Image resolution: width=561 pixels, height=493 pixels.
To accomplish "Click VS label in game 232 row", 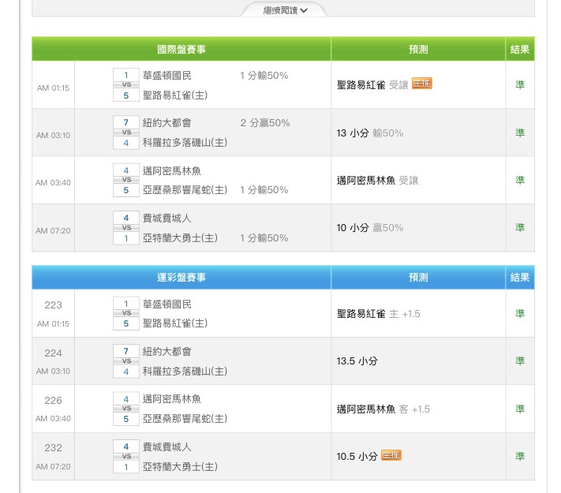I will pyautogui.click(x=126, y=457).
